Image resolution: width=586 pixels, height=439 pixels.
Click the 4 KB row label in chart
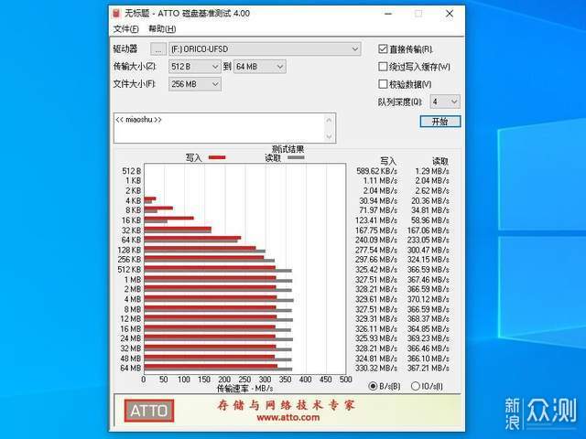coord(133,201)
